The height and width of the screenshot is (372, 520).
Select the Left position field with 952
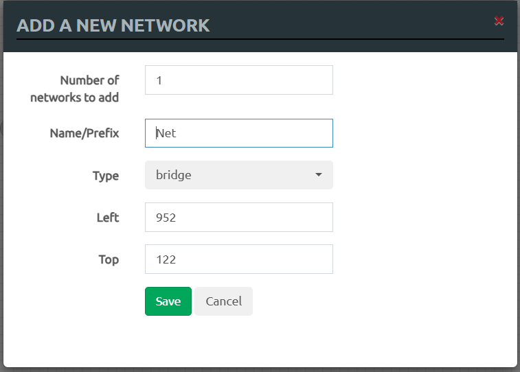coord(239,218)
